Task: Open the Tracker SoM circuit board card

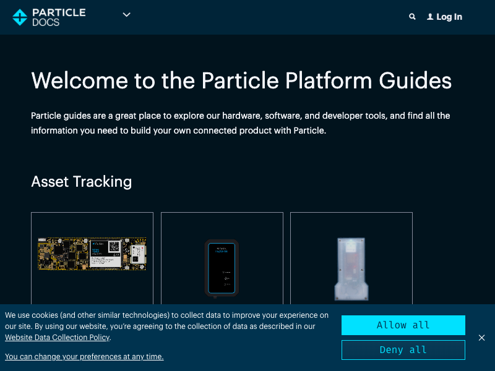Action: (92, 258)
